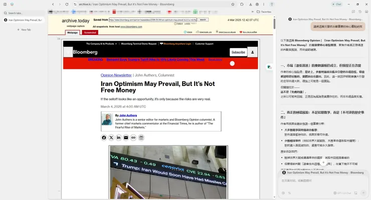This screenshot has height=200, width=371.
Task: Click the @ mention icon in the chat box
Action: 283,193
